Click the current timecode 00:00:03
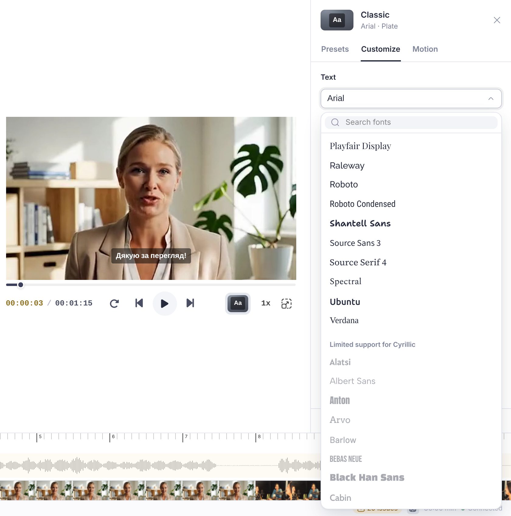This screenshot has height=516, width=511. tap(25, 303)
